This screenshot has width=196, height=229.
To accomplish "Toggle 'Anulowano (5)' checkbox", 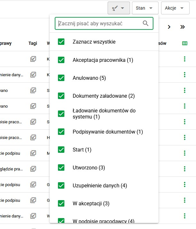I will [61, 78].
